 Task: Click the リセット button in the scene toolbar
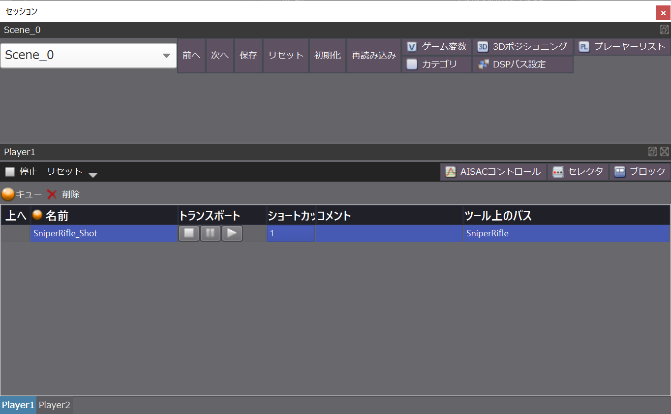pos(286,56)
